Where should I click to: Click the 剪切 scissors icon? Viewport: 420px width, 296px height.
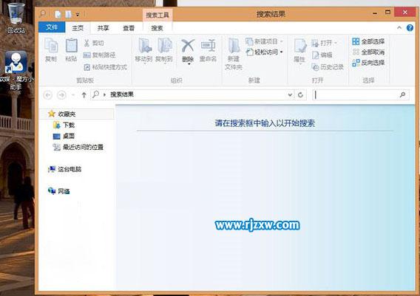tap(87, 43)
